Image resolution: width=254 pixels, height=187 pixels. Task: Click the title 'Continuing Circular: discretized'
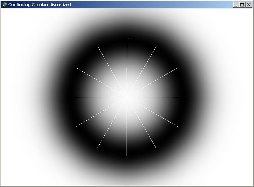point(39,5)
